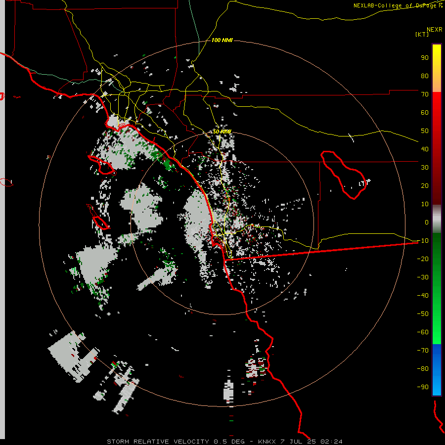Click the KNKX station identifier
The image size is (445, 445).
point(267,442)
